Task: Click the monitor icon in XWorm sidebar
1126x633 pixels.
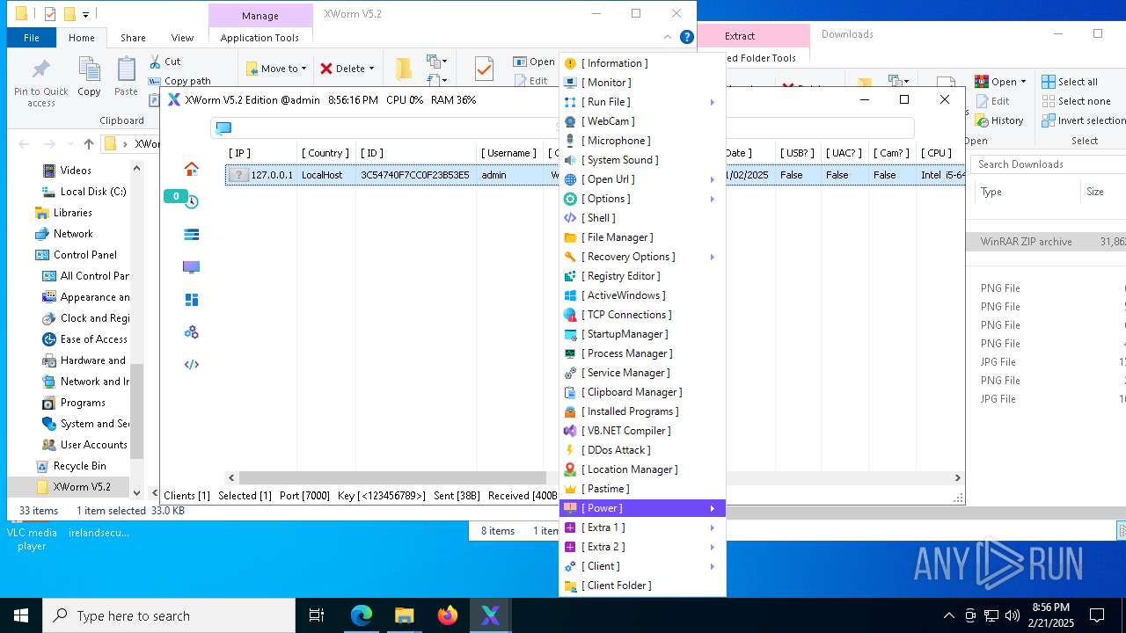Action: tap(191, 267)
